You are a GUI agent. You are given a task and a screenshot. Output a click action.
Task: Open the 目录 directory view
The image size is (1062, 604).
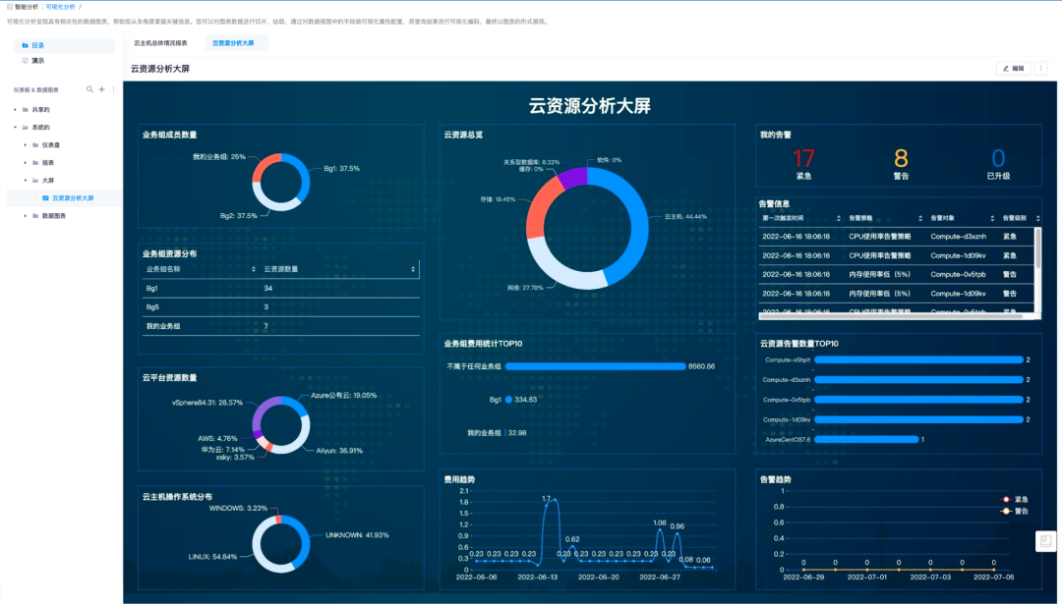coord(64,45)
